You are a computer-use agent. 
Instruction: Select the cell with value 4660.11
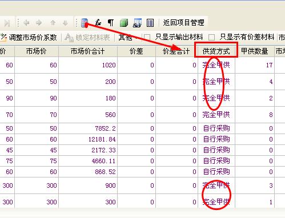pos(88,161)
